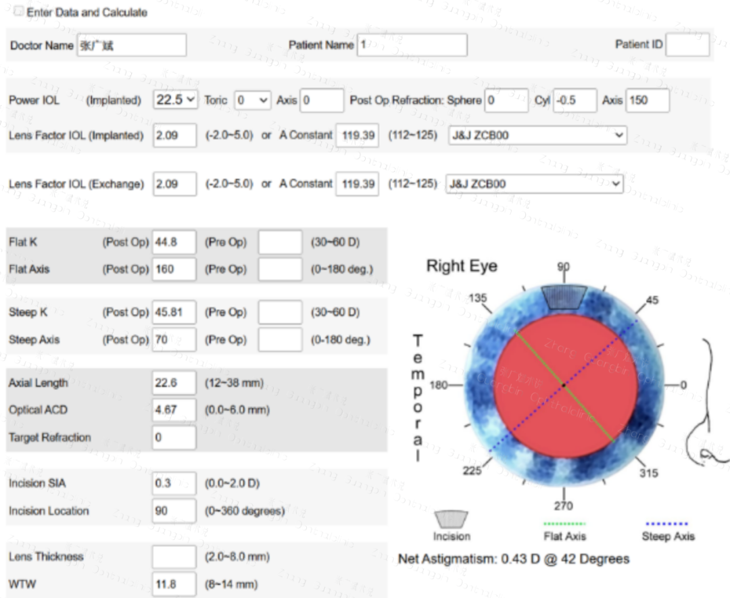Click the green Flat Axis legend line
Screen dimensions: 730x598
[x=564, y=524]
